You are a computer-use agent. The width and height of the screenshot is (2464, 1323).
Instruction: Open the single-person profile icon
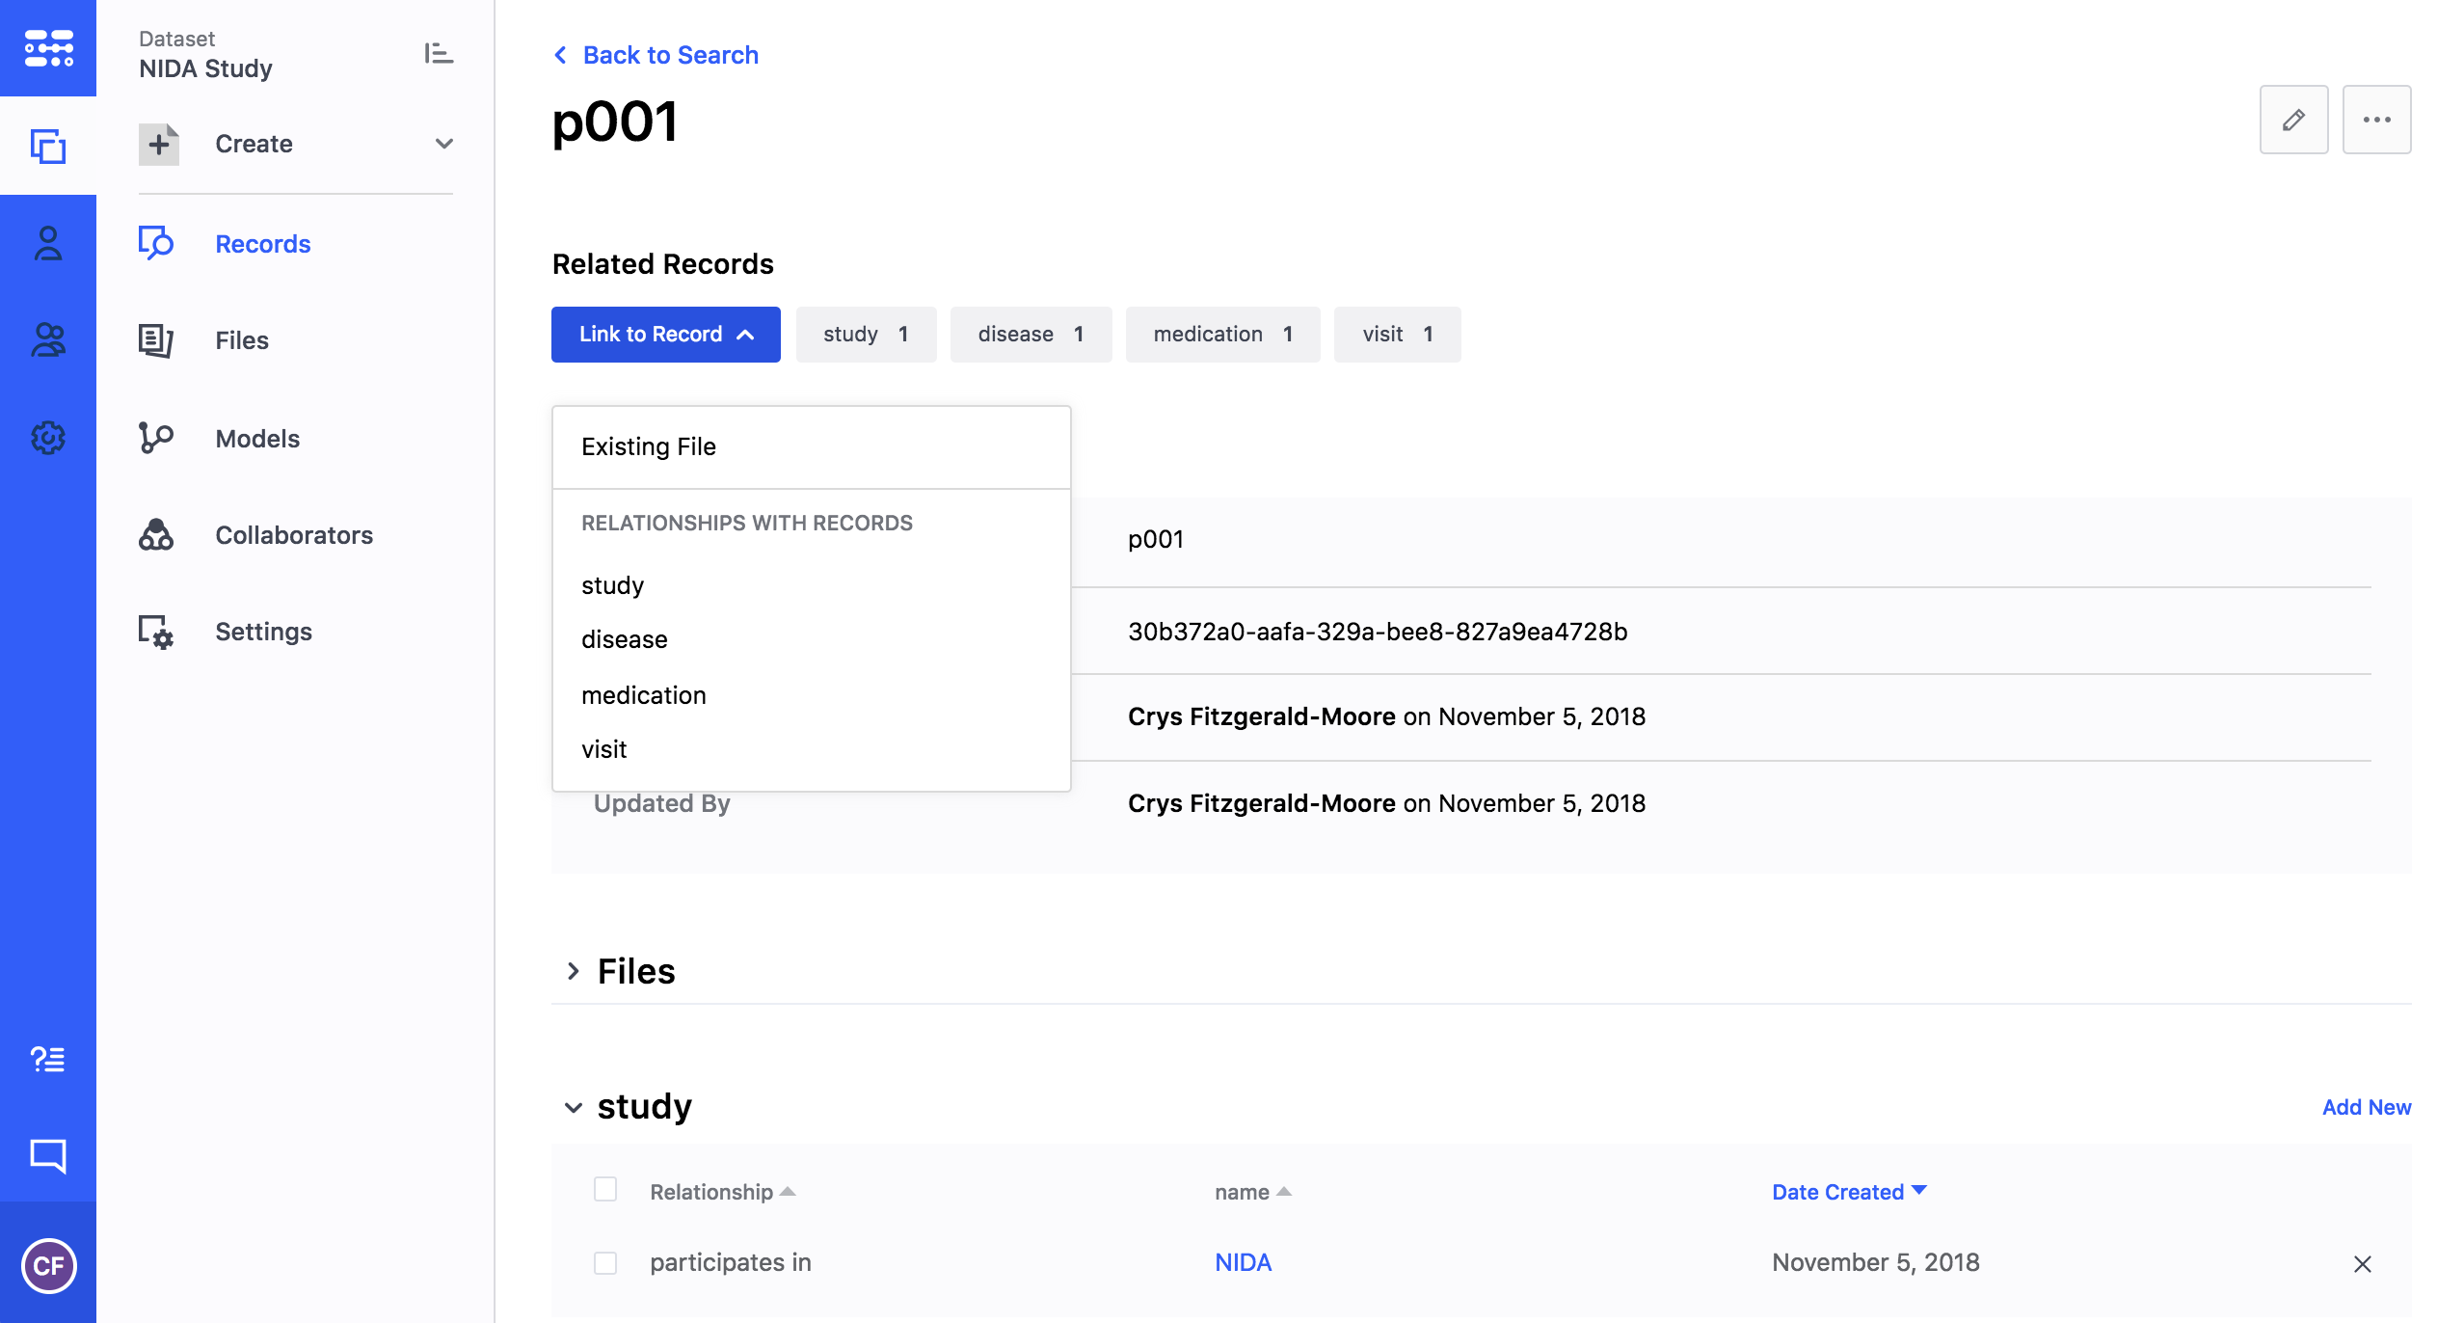(x=48, y=243)
